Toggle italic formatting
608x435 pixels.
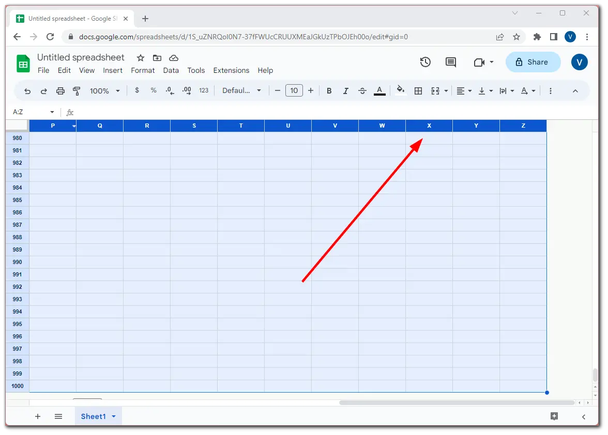[345, 90]
